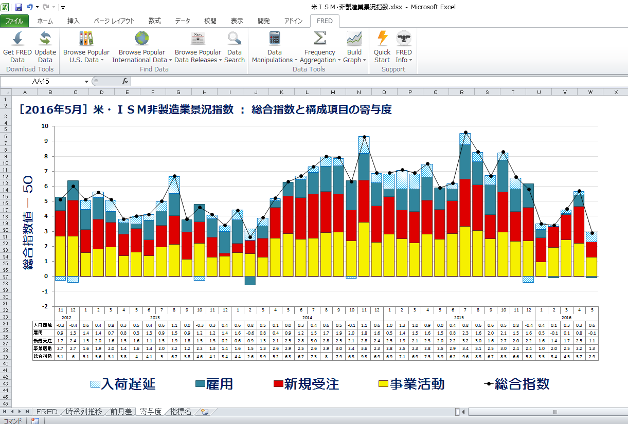Click the macro record icon in status bar
Image resolution: width=628 pixels, height=424 pixels.
[35, 420]
